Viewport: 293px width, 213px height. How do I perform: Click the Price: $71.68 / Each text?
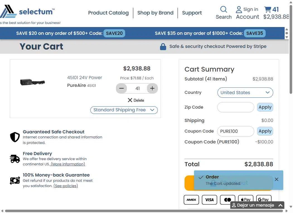pos(137,78)
